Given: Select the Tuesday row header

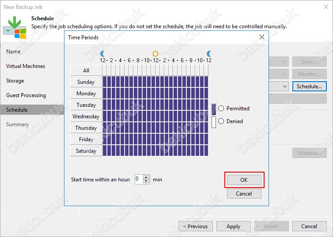Looking at the screenshot, I should coord(86,105).
